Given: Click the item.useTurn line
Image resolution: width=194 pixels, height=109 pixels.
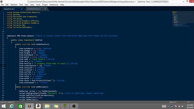Looking at the screenshot, I should [x=33, y=74].
